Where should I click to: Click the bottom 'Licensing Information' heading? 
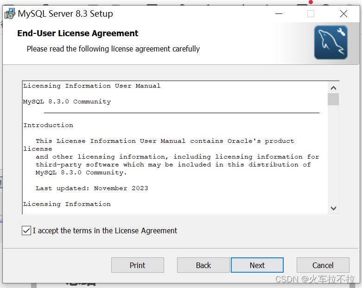tap(67, 204)
